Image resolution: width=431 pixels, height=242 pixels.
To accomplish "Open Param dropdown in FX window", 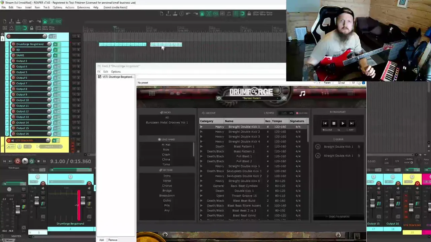I will coord(327,83).
